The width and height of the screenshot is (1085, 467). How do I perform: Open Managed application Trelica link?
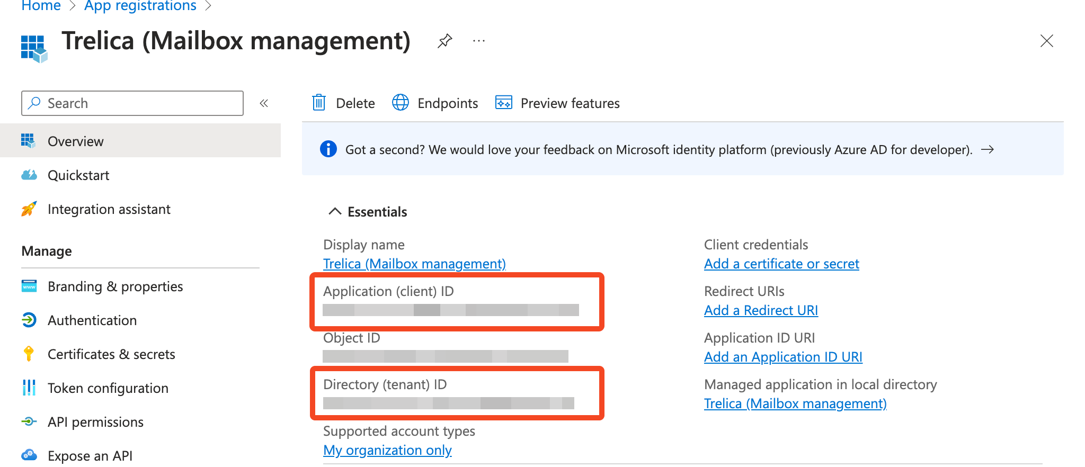(795, 403)
